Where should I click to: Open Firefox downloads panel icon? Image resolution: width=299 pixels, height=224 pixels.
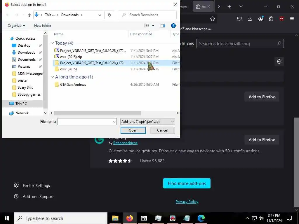(x=250, y=19)
